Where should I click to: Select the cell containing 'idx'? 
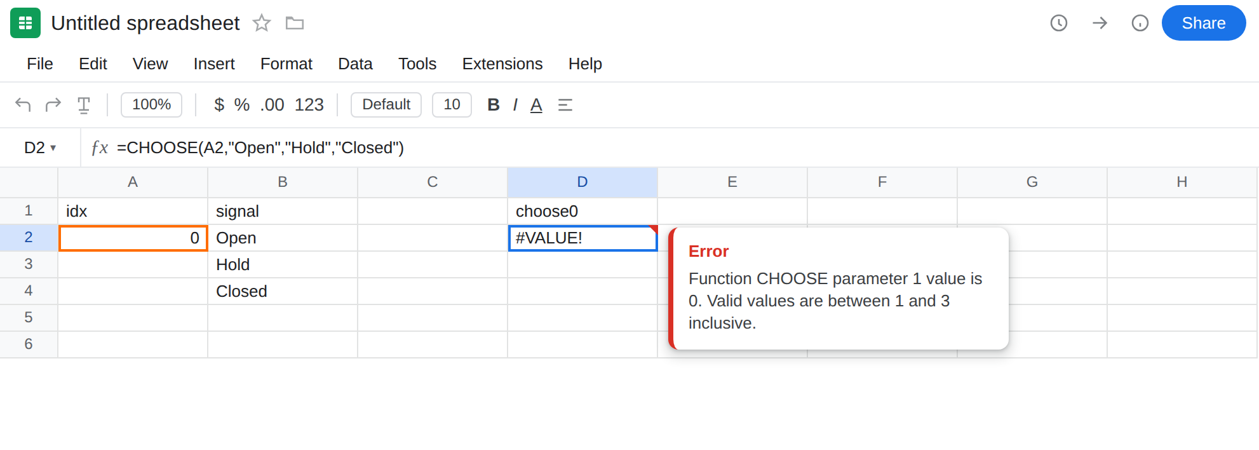click(x=133, y=211)
